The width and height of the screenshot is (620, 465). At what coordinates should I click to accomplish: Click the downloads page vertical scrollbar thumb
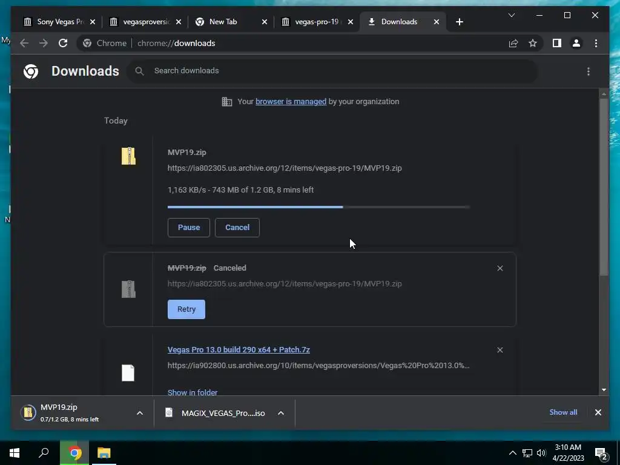[x=604, y=186]
